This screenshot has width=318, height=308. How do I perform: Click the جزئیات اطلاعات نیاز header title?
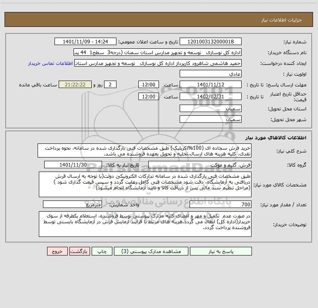click(282, 20)
